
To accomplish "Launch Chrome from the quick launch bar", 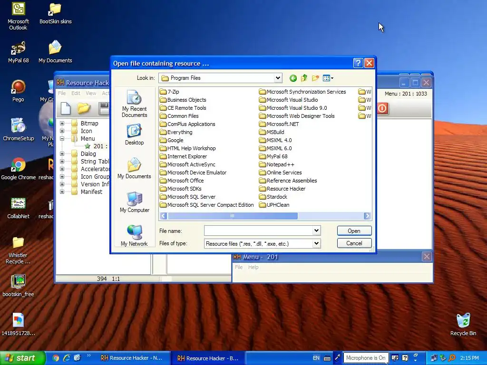I will [56, 358].
